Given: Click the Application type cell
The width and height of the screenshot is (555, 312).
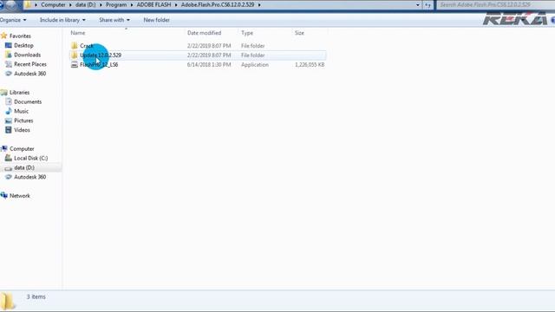Looking at the screenshot, I should [x=255, y=65].
